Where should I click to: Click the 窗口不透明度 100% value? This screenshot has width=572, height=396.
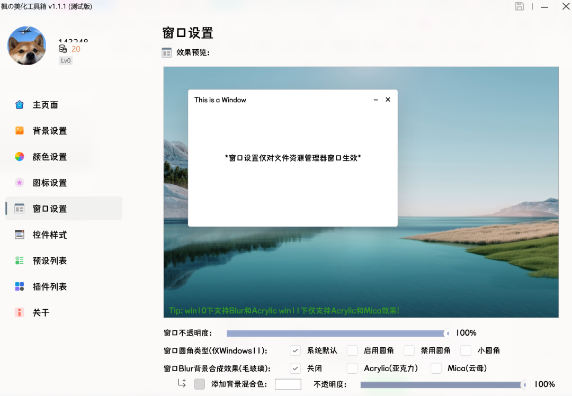tap(466, 333)
